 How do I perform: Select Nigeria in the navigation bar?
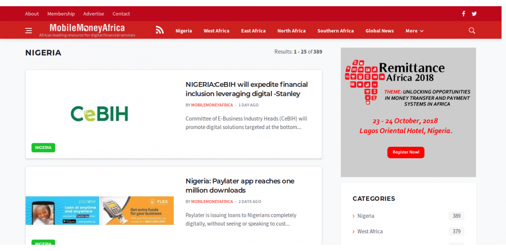coord(183,31)
